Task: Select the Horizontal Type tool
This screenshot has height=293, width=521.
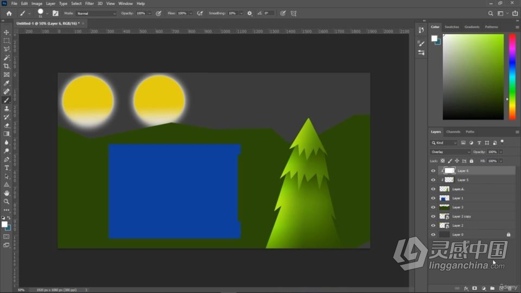Action: pos(7,168)
